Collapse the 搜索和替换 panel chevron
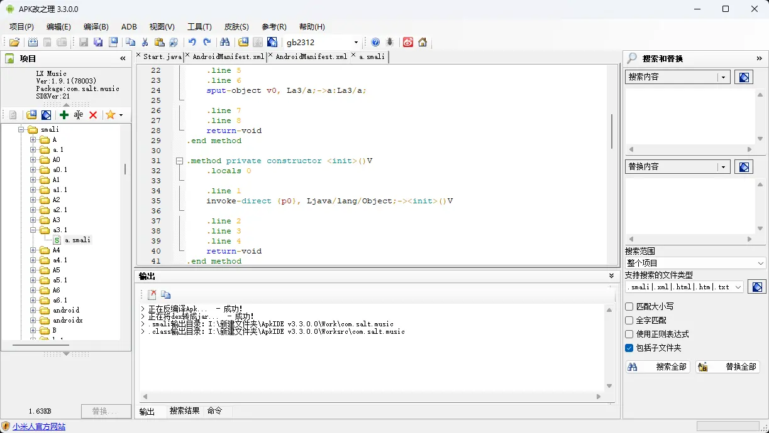This screenshot has width=769, height=433. click(759, 58)
